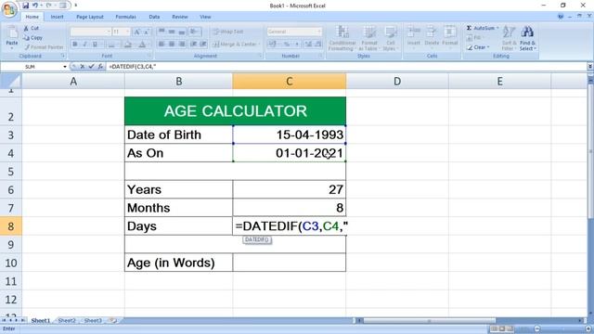Apply Fill Color to cell
Viewport: 594px width, 334px height.
point(128,45)
